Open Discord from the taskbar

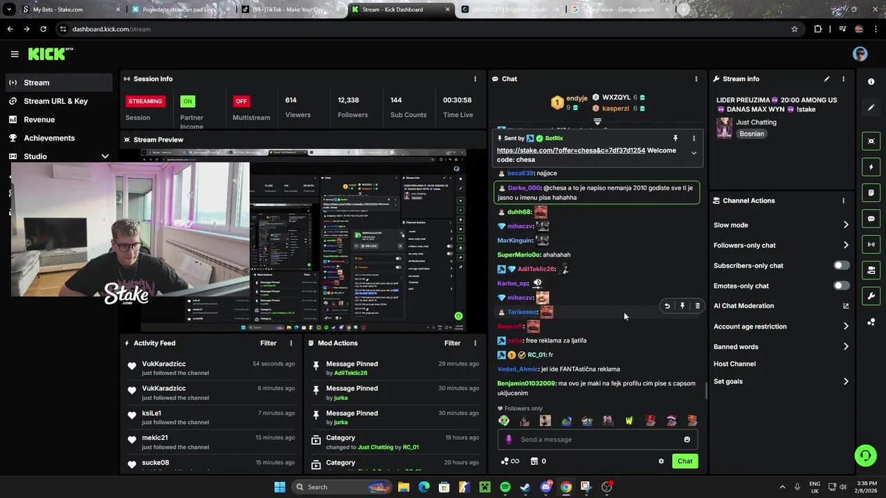point(545,487)
